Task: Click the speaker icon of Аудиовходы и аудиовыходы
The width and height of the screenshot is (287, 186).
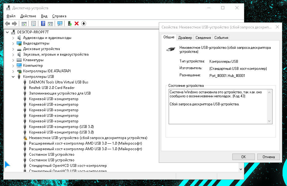Action: 19,38
